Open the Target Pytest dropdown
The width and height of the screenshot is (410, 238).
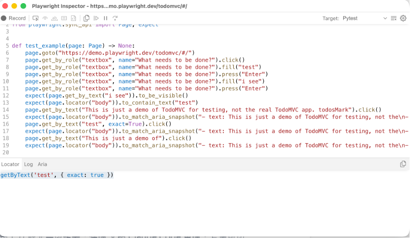pos(365,18)
